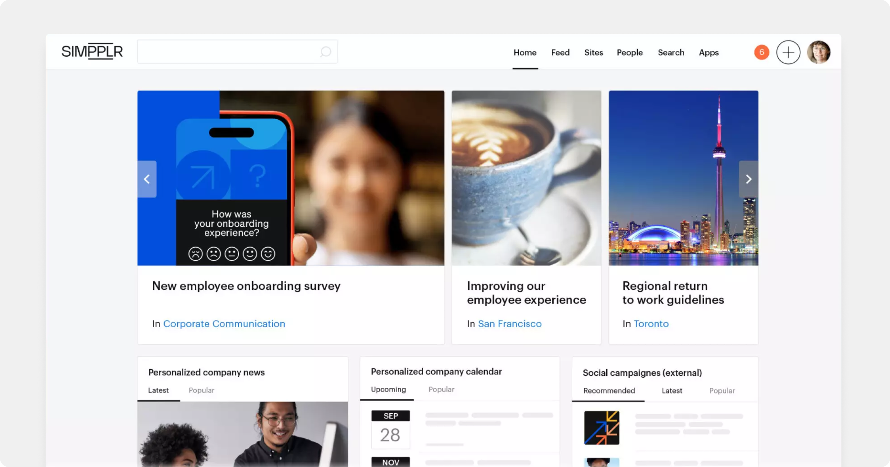The width and height of the screenshot is (890, 467).
Task: Open the Home menu item
Action: (525, 52)
